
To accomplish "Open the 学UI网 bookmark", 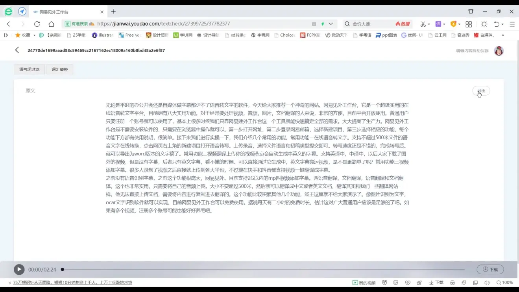I will tap(183, 35).
